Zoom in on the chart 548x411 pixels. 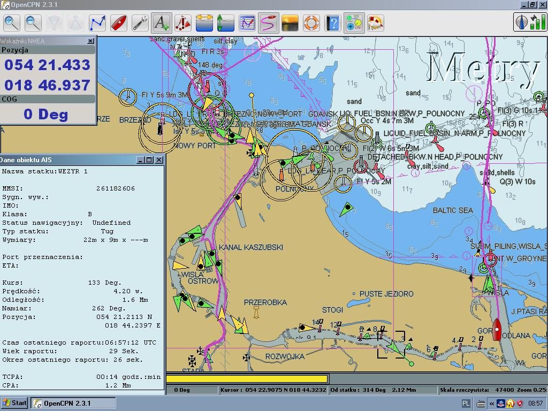(12, 23)
